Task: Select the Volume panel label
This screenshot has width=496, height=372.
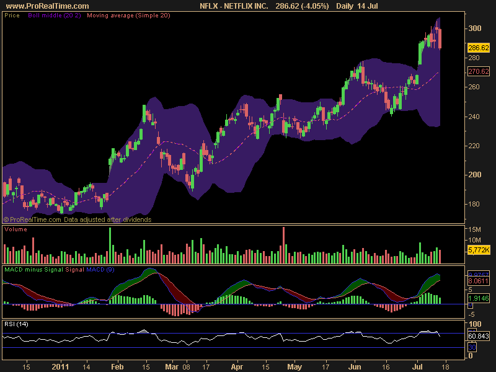Action: tap(15, 229)
